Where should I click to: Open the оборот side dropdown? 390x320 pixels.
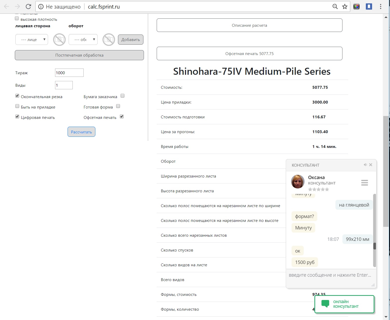coord(83,39)
